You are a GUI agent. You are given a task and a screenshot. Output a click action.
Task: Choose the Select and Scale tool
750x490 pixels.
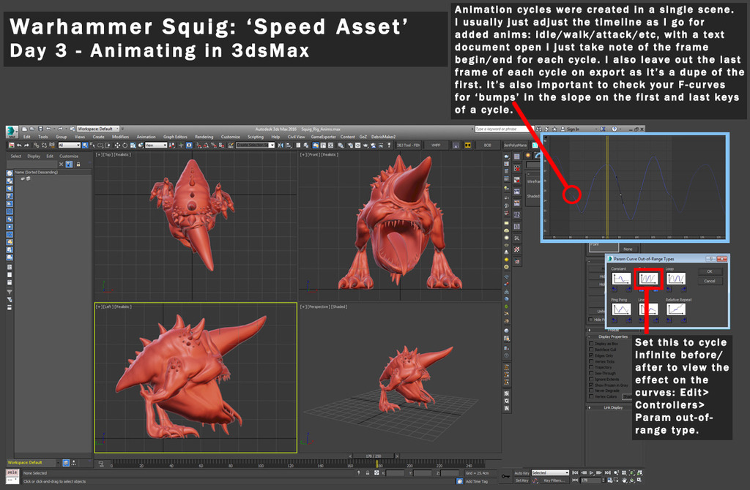tap(133, 146)
